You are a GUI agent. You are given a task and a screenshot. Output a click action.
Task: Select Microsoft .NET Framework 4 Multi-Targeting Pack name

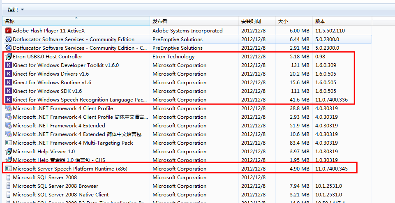(x=73, y=143)
